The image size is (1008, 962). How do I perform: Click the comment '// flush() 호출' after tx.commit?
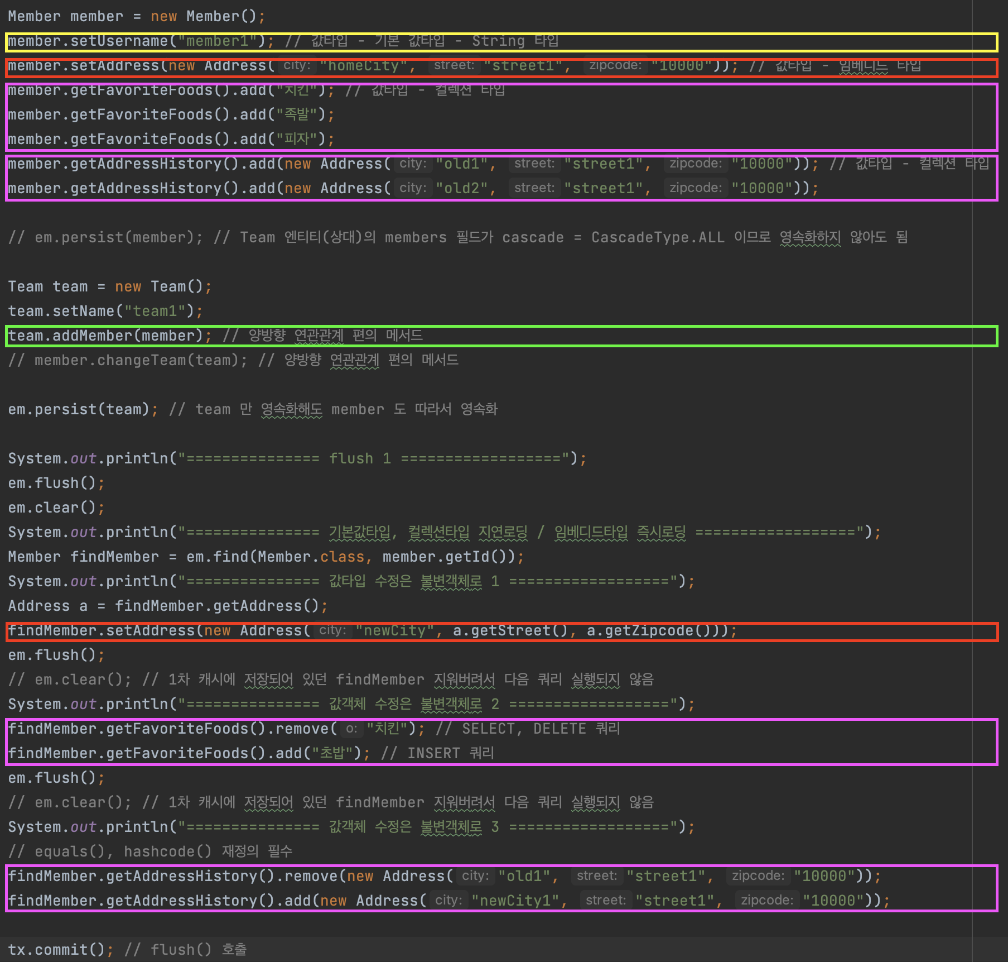coord(186,950)
